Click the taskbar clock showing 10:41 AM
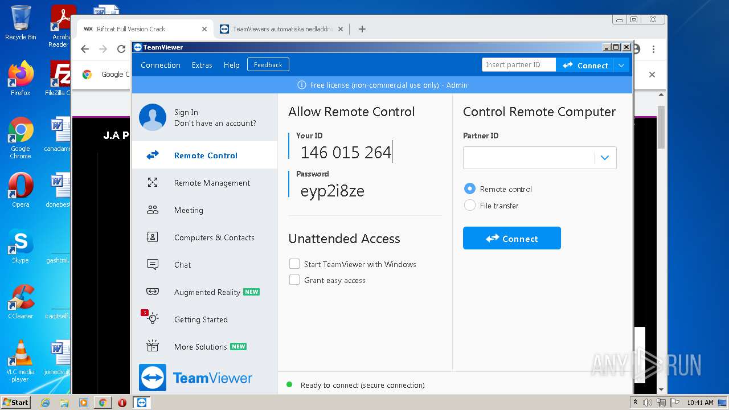The image size is (729, 410). [x=700, y=403]
